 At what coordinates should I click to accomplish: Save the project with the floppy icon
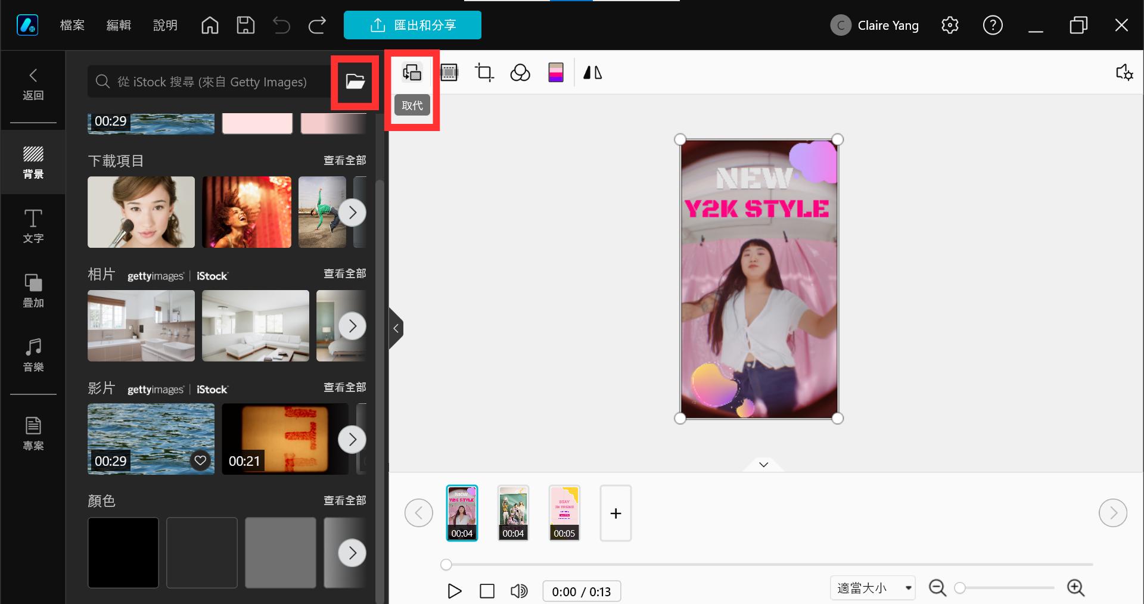pyautogui.click(x=245, y=25)
